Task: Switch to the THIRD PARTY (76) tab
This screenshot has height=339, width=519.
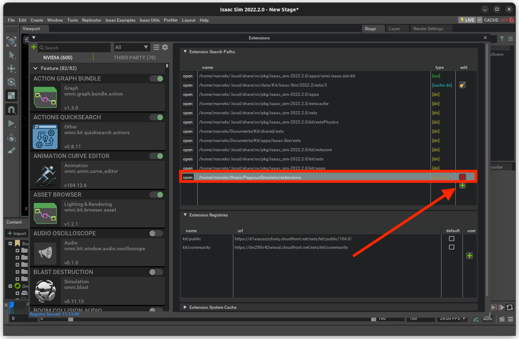Action: point(134,58)
